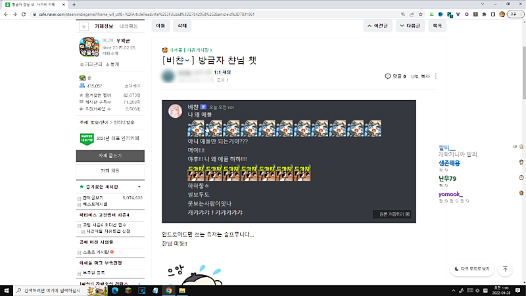Enable 다크 모드로 보기
Screen dimensions: 526x296
click(x=472, y=269)
